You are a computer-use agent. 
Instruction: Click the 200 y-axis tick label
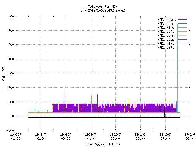pyautogui.click(x=11, y=88)
